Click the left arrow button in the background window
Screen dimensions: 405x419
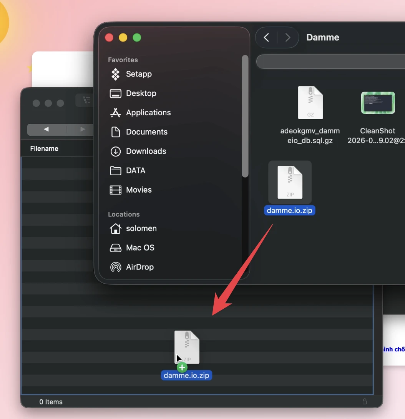click(x=46, y=129)
